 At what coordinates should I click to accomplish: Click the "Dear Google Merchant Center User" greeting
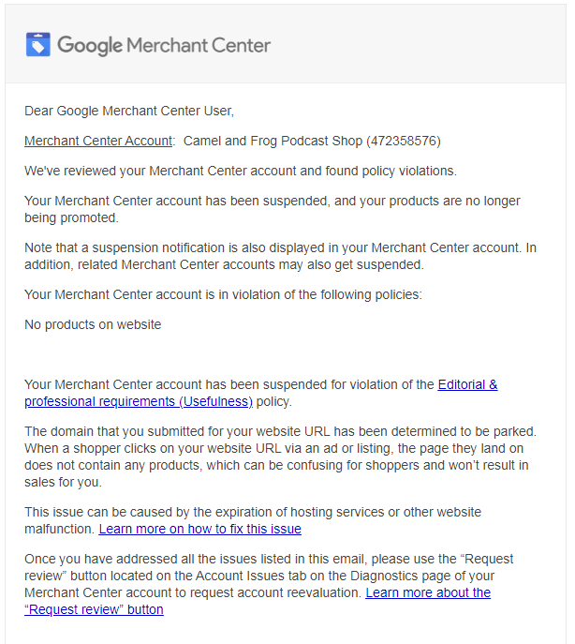click(128, 111)
